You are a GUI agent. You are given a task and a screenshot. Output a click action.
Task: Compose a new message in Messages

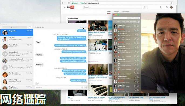click(x=30, y=27)
